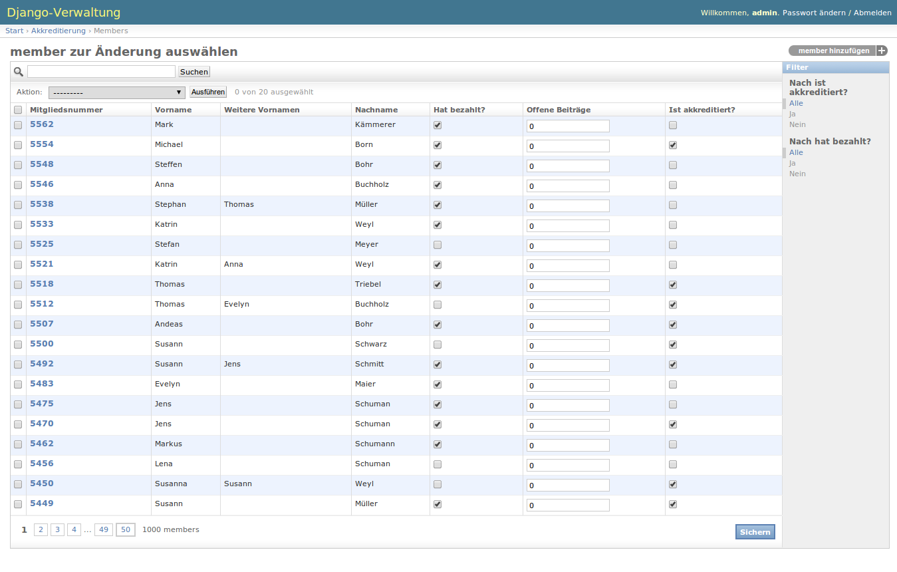Check Hat bezahlt for Lena Schuman
897x572 pixels.
438,464
